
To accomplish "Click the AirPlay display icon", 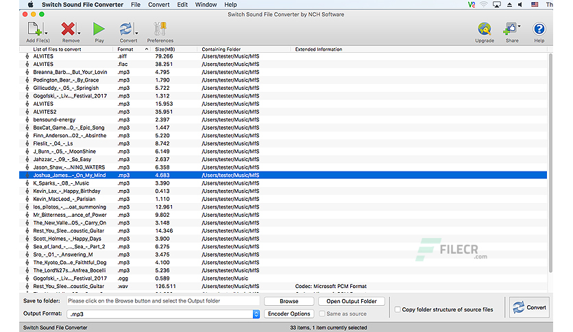I will (x=497, y=5).
